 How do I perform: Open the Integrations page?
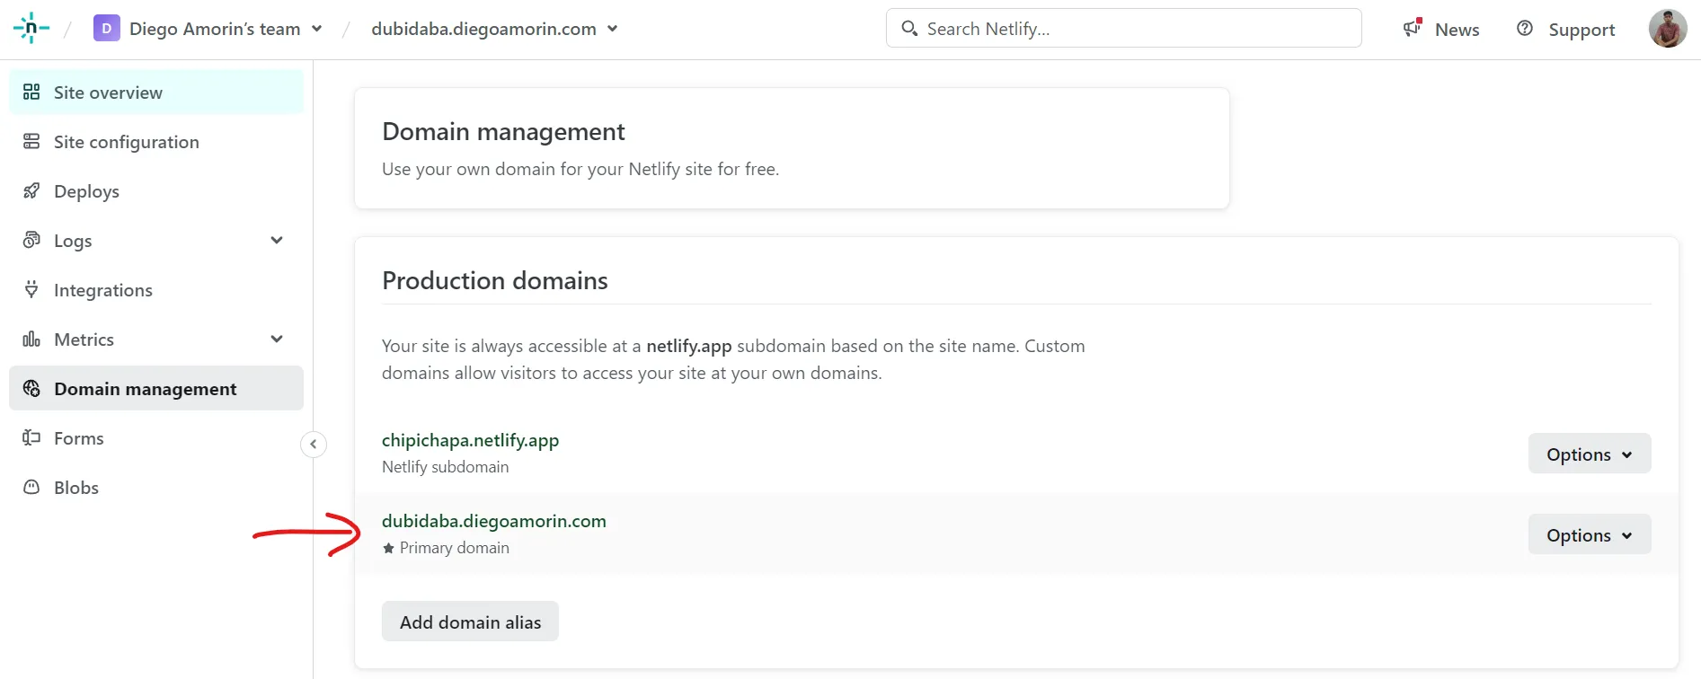[x=156, y=290]
